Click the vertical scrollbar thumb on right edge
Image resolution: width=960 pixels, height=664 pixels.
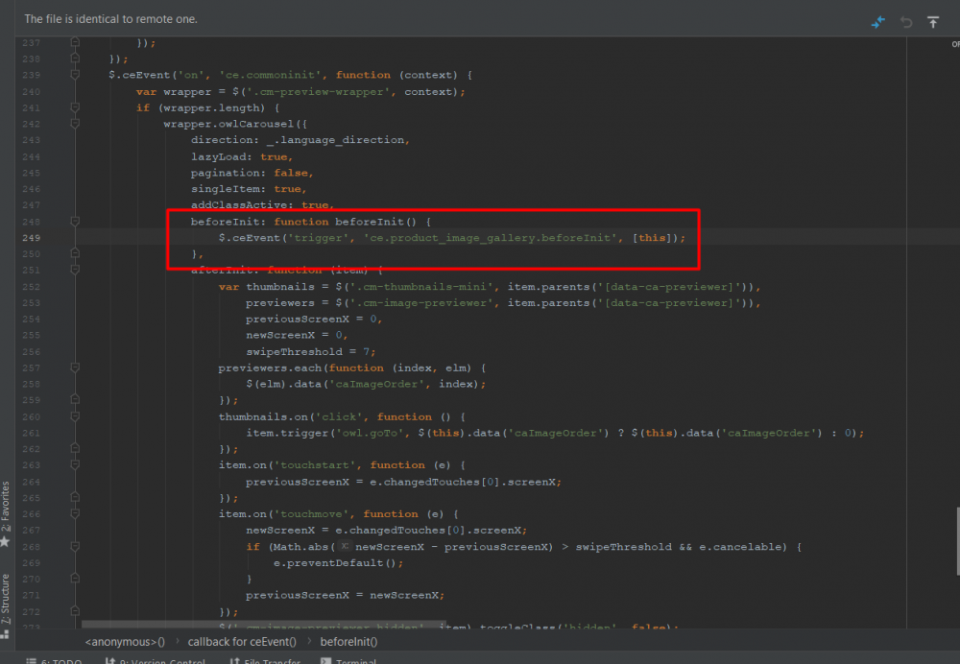click(956, 539)
